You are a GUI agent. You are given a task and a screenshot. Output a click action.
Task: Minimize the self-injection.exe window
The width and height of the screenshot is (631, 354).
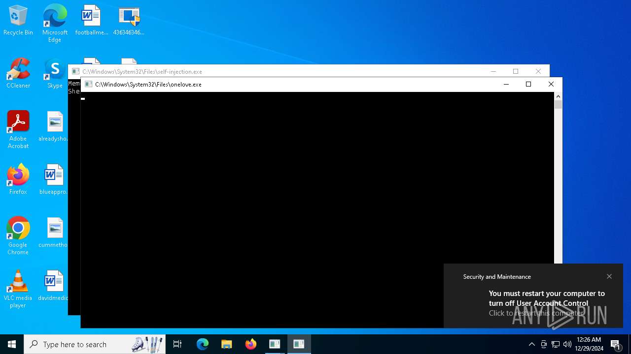click(x=493, y=71)
